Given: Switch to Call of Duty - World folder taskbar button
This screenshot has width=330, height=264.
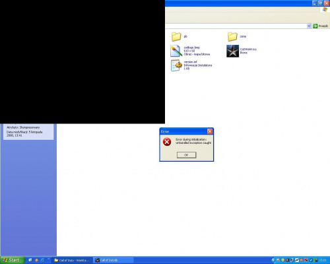Looking at the screenshot, I should (x=72, y=260).
